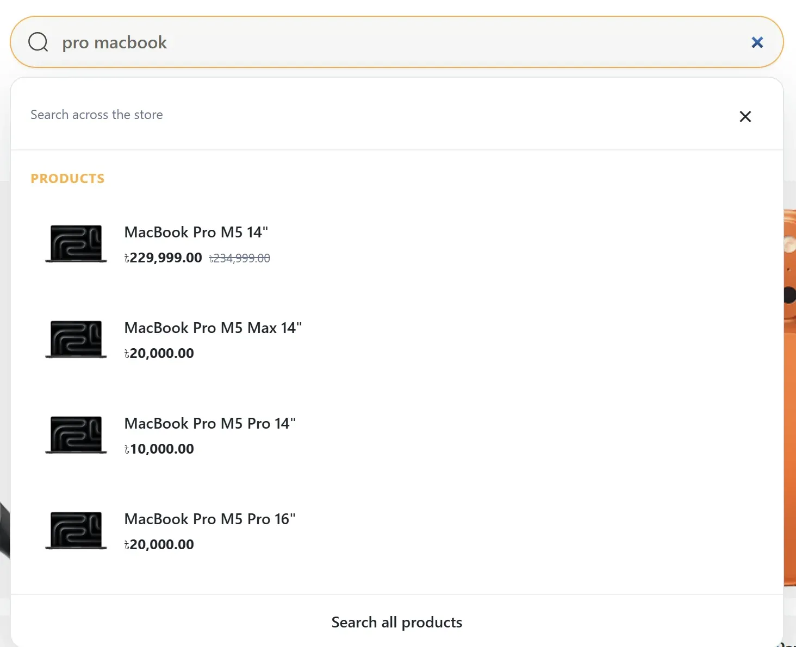Select the MacBook Pro M5 Pro 14" title

click(210, 424)
